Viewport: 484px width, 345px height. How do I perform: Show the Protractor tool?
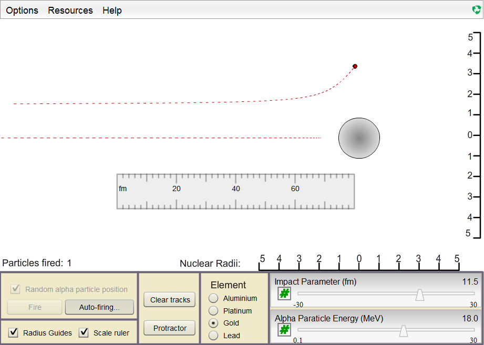[x=170, y=328]
